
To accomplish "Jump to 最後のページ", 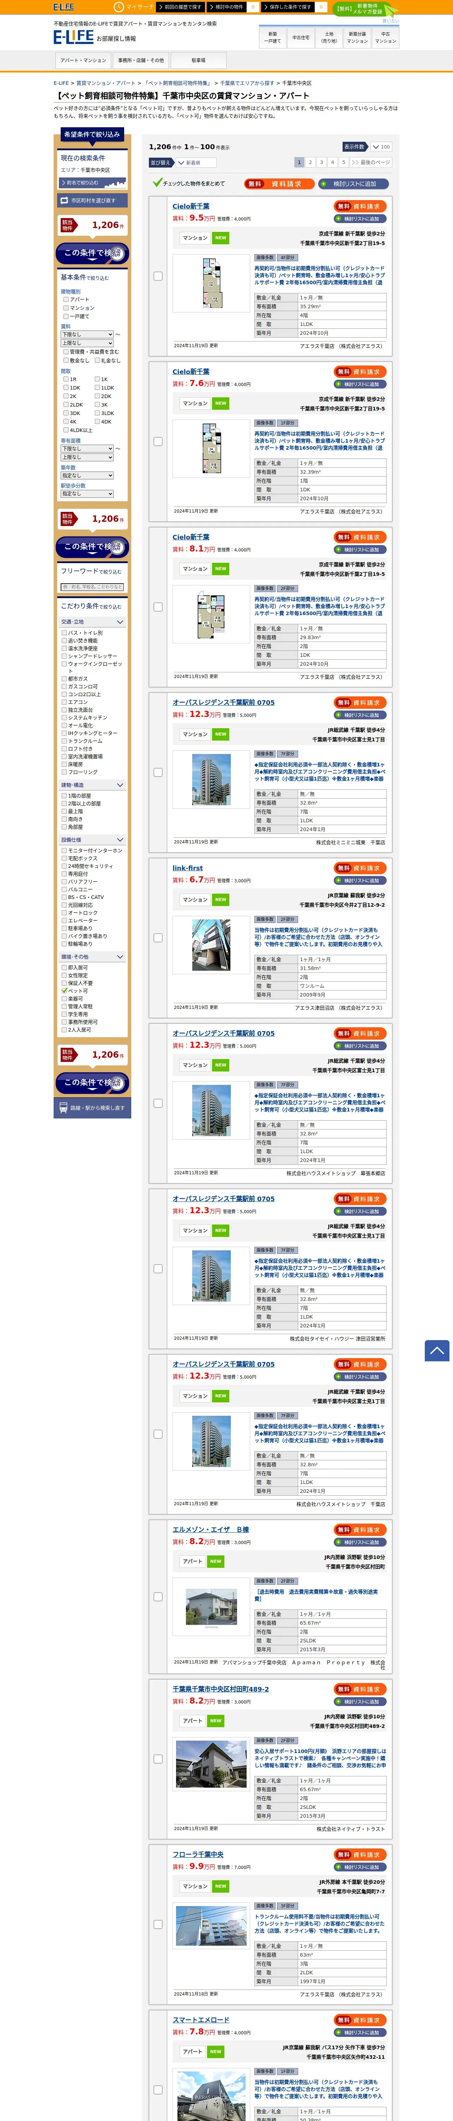I will tap(371, 162).
